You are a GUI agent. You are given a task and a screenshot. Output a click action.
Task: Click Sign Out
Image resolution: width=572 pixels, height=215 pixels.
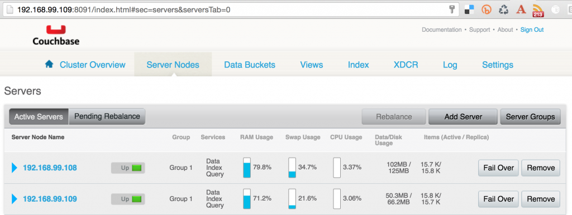[x=532, y=30]
